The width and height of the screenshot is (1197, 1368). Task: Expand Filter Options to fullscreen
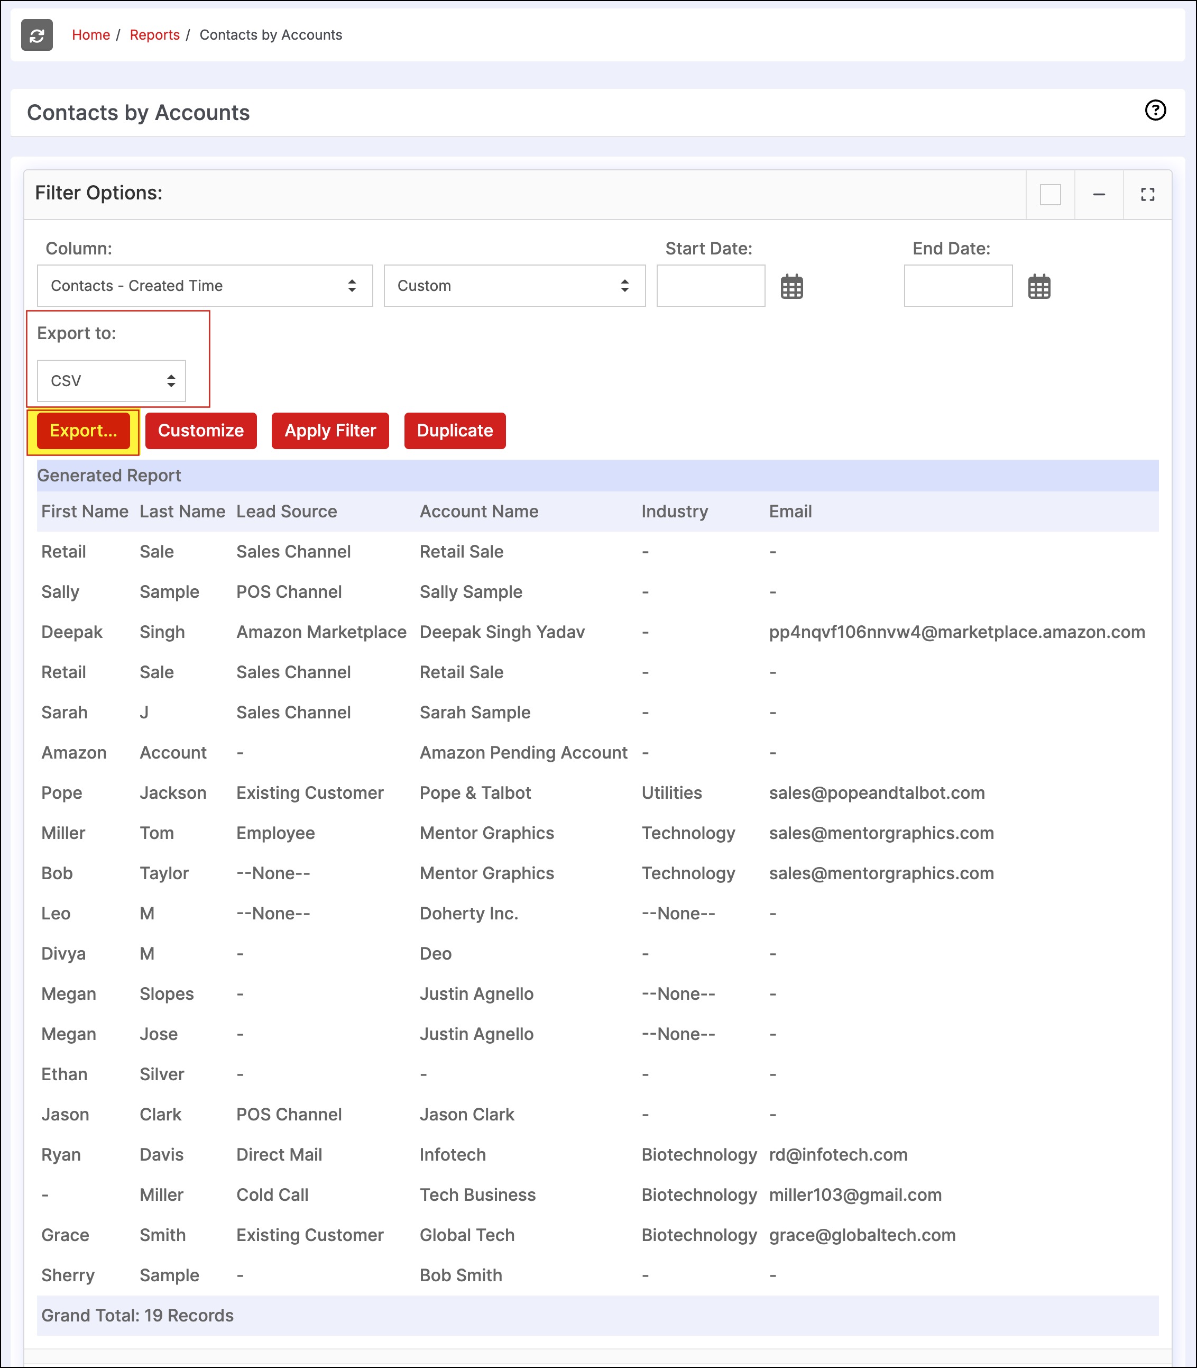click(x=1148, y=195)
